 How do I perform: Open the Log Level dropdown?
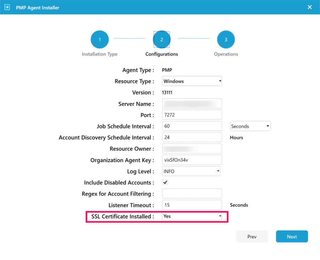[x=191, y=171]
